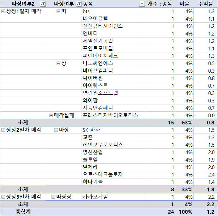
Task: Select the subtotal count 15 cell
Action: [160, 123]
